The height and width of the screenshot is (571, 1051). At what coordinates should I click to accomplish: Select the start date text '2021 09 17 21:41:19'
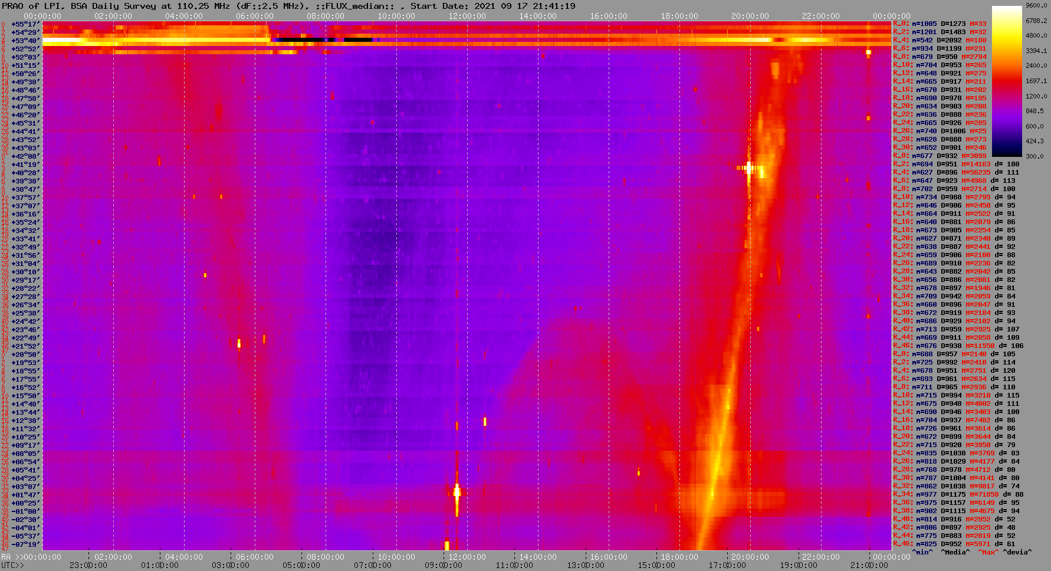click(x=525, y=6)
